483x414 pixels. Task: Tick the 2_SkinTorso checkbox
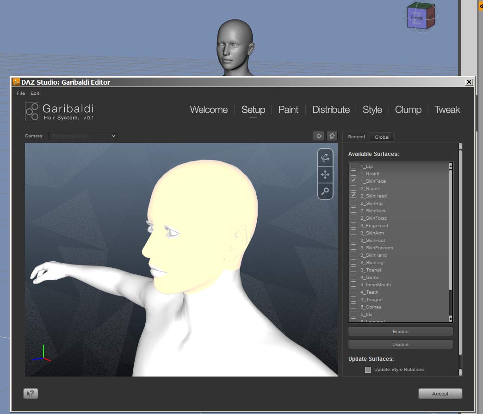point(353,217)
